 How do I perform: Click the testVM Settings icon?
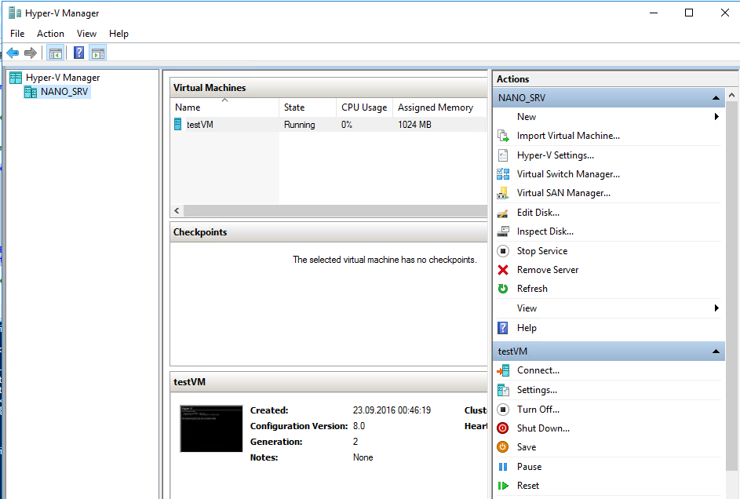pos(503,390)
